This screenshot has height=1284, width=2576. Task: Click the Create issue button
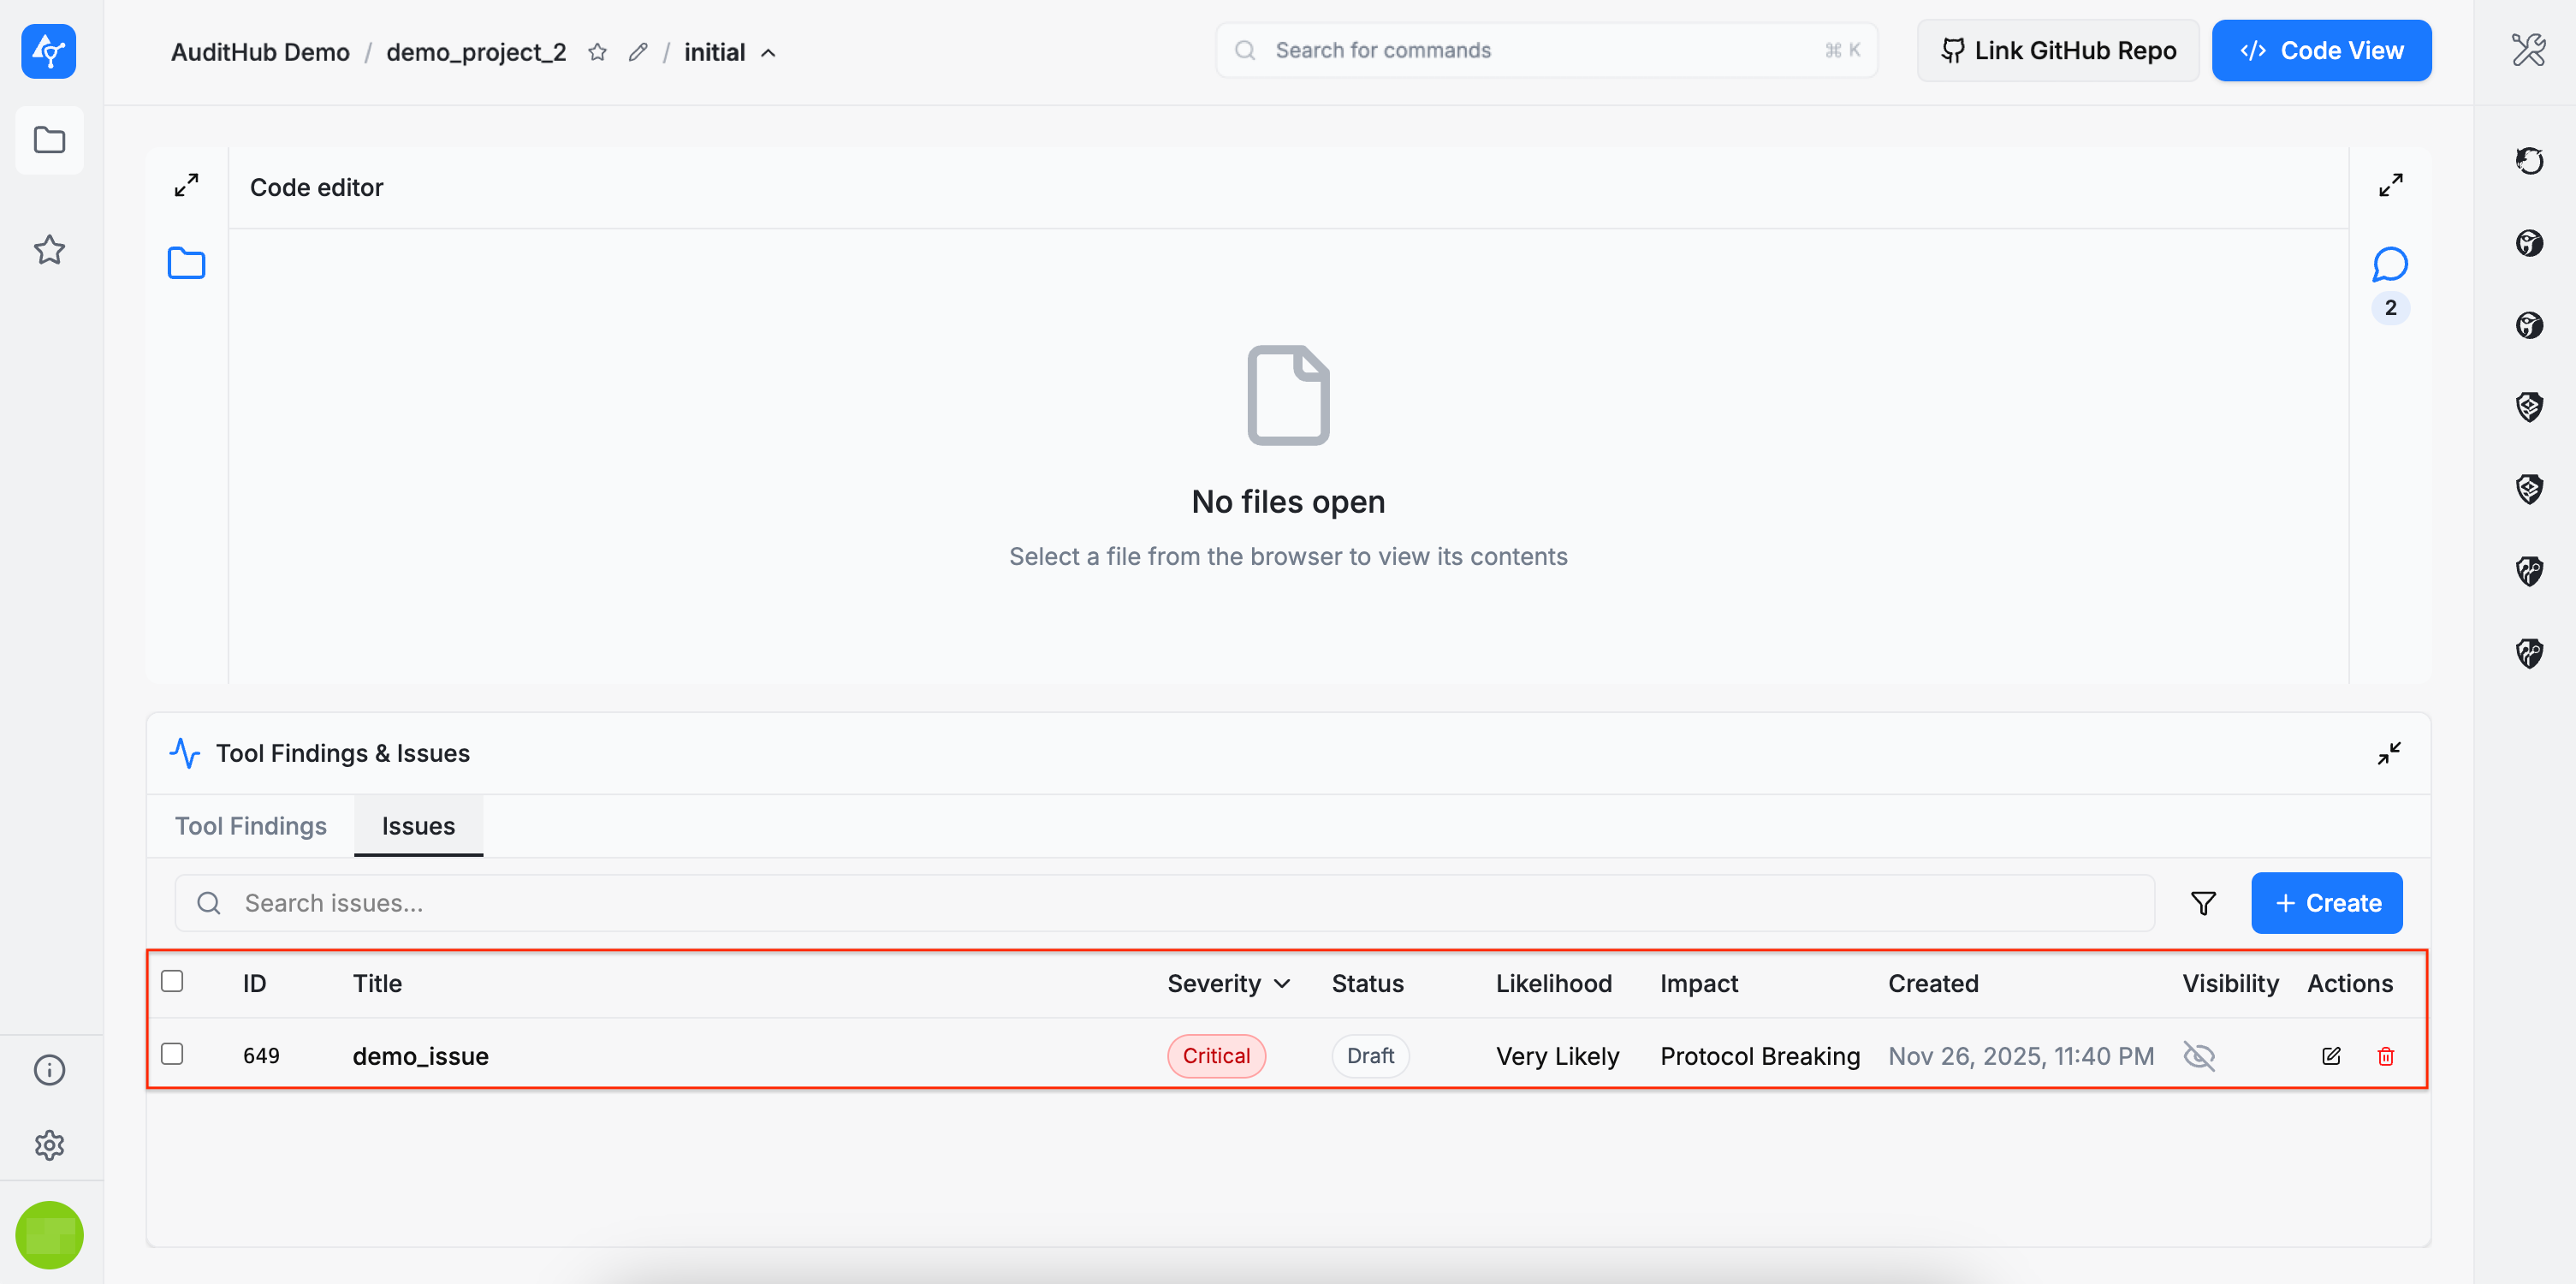coord(2326,903)
